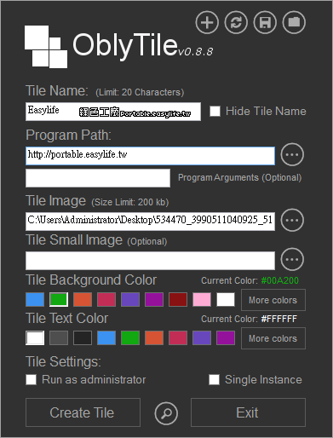Enable Single Instance checkbox

[214, 379]
